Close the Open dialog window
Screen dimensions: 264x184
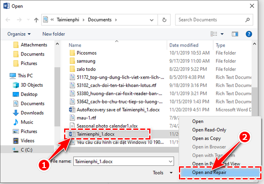click(252, 6)
